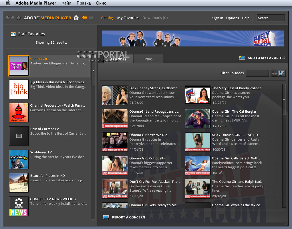Switch episodes to thumbnail grid view

pyautogui.click(x=274, y=73)
